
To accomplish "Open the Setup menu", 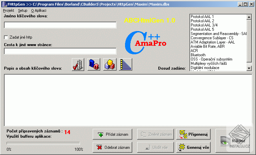I will [23, 10].
